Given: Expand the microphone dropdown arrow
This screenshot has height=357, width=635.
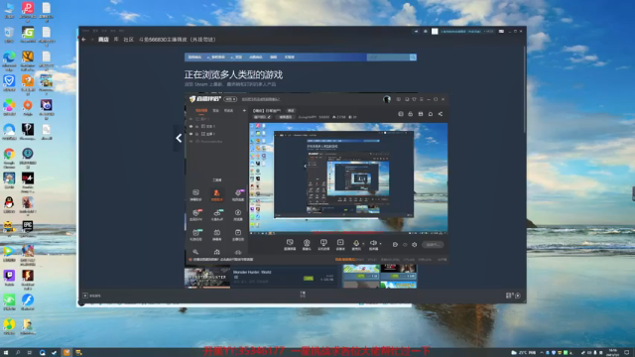Looking at the screenshot, I should 363,244.
